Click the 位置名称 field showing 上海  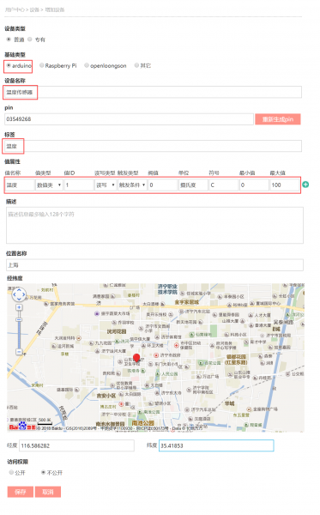click(x=154, y=265)
